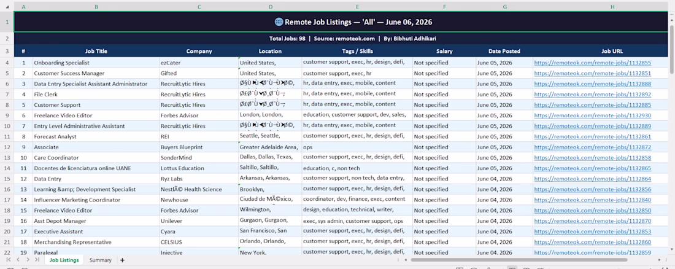Screen dimensions: 675x269
Task: Select the Lottus Education company cell
Action: tap(199, 168)
